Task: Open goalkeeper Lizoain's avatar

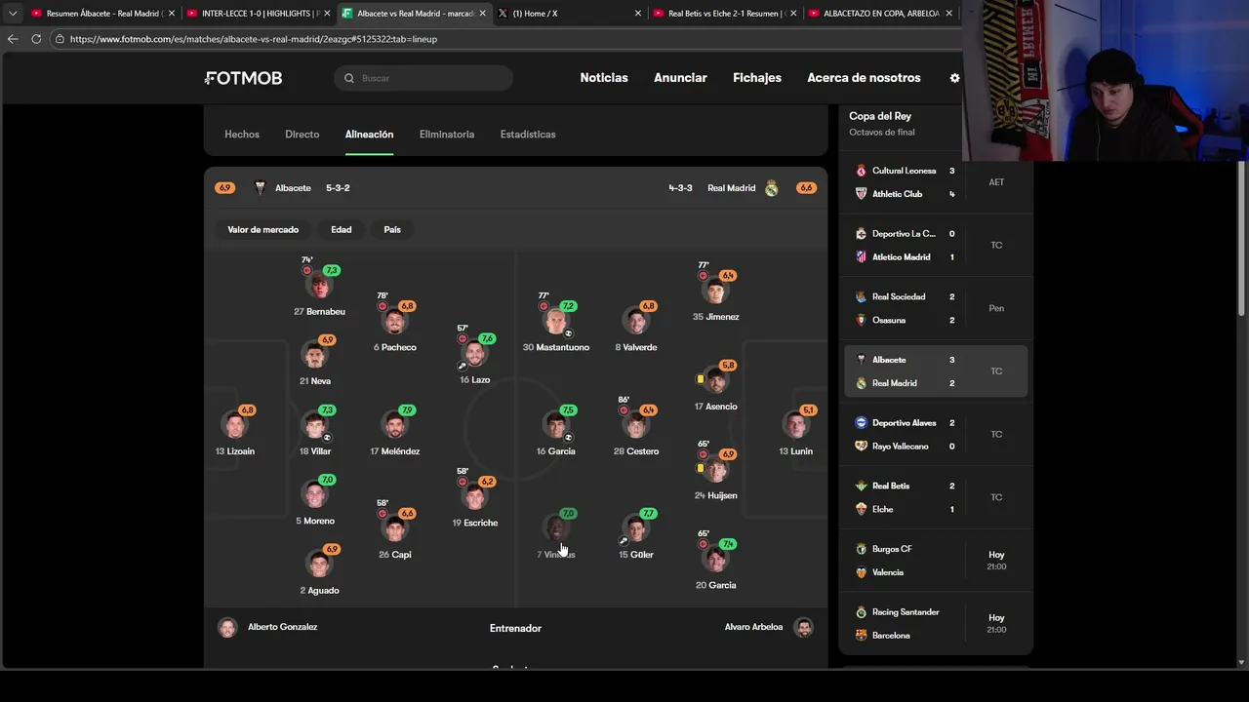Action: click(234, 426)
